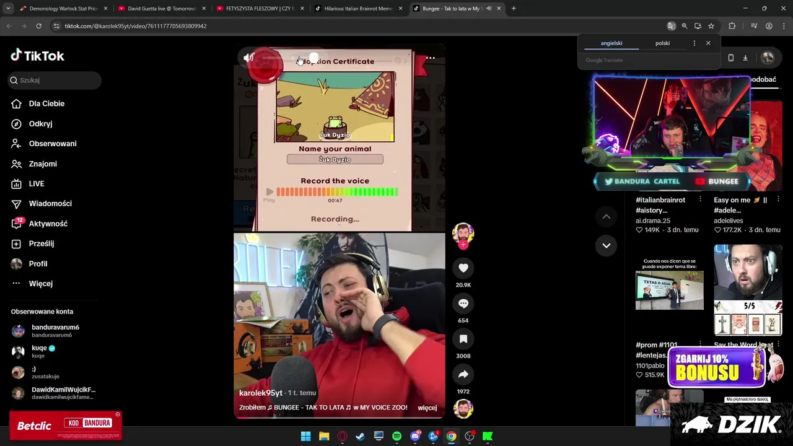
Task: Open the spinning sound disc avatar below share
Action: [463, 409]
